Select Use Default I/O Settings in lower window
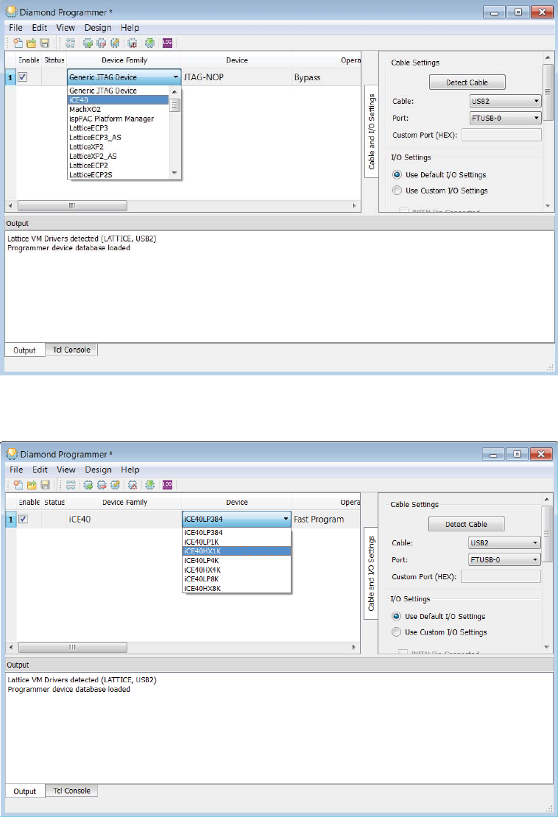Image resolution: width=558 pixels, height=817 pixels. [397, 616]
